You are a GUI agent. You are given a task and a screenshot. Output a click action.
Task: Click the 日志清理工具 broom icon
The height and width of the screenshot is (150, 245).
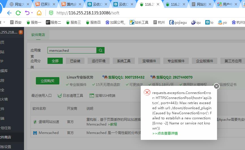[59, 96]
